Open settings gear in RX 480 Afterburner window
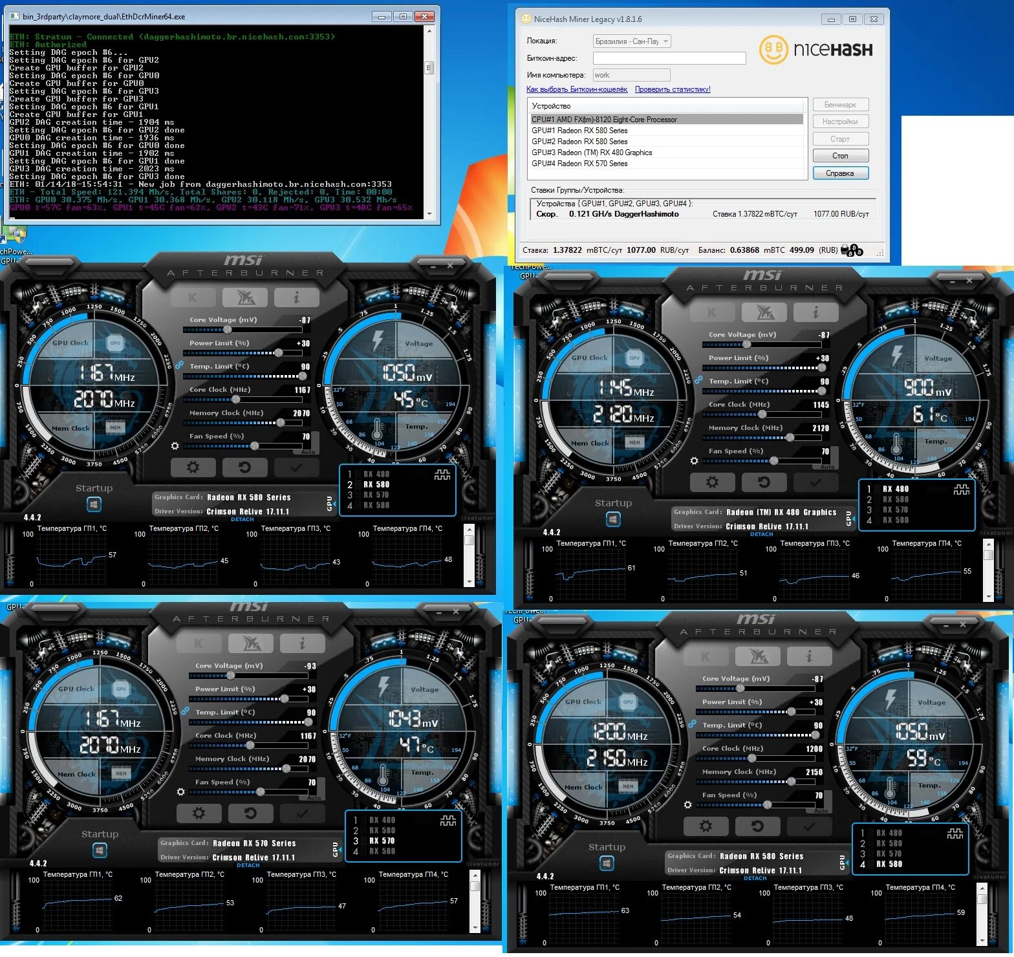This screenshot has height=957, width=1014. point(712,482)
